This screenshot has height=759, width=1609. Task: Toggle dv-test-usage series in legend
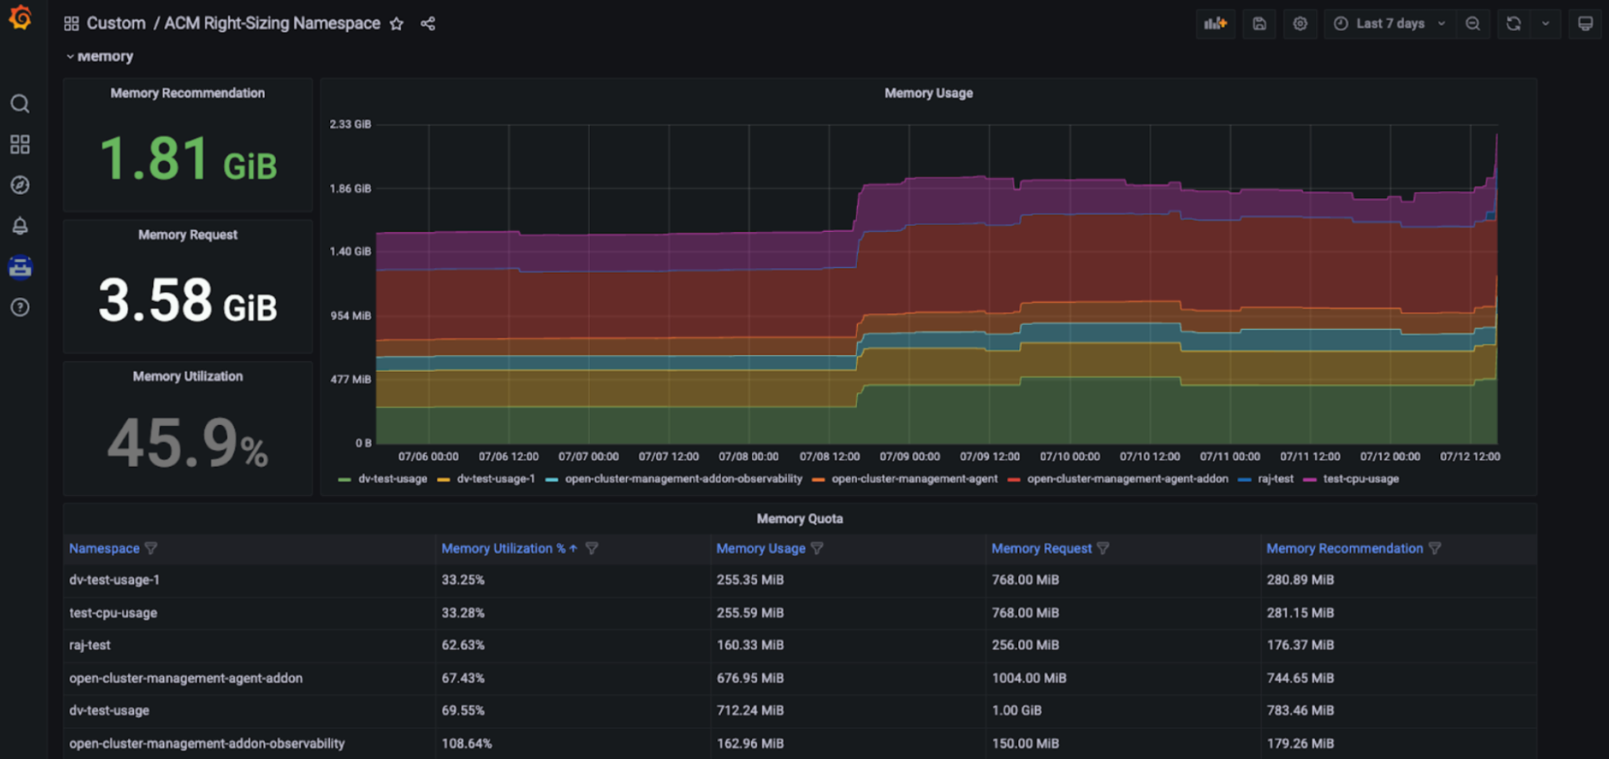tap(392, 479)
